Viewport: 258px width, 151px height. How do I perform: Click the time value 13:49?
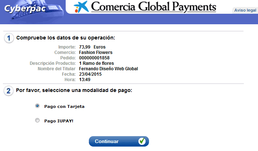click(85, 80)
